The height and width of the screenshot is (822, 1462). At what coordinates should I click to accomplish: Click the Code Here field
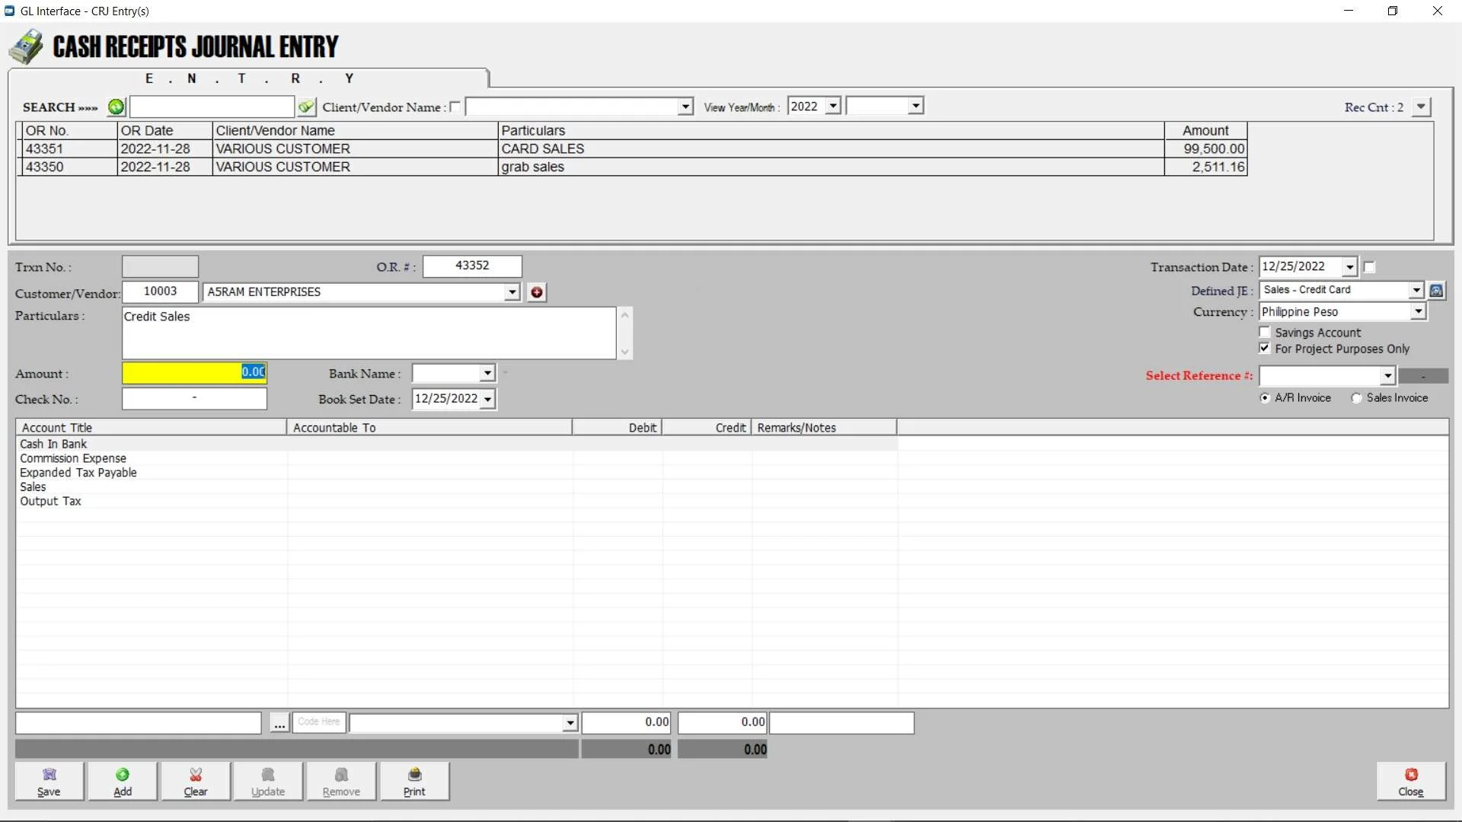click(319, 722)
